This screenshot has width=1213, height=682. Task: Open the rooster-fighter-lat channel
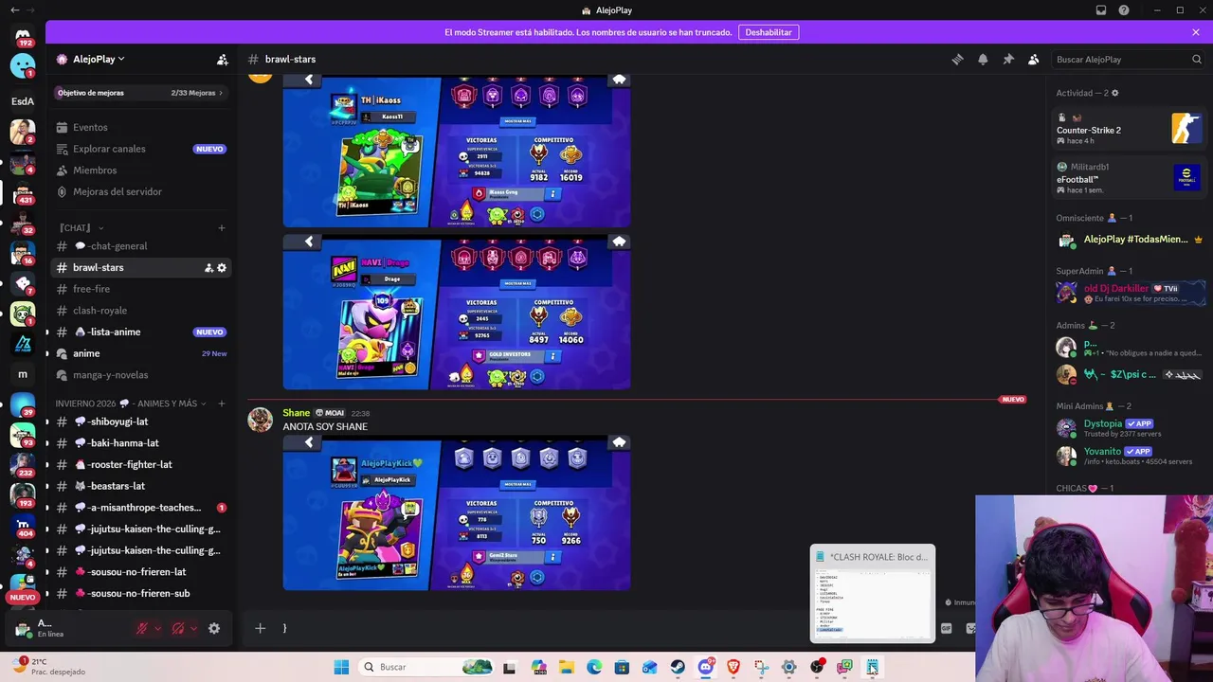(140, 464)
